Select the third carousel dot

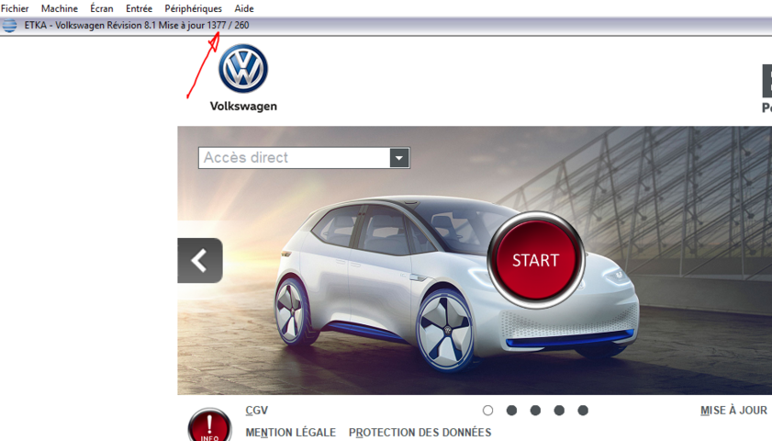tap(535, 411)
